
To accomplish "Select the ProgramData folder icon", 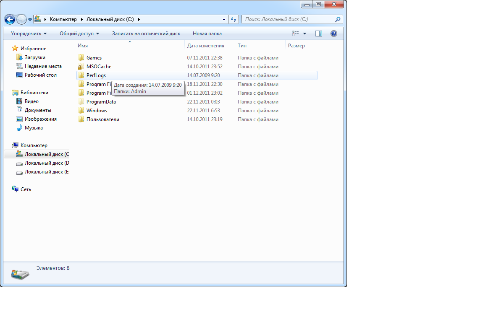I will (81, 102).
